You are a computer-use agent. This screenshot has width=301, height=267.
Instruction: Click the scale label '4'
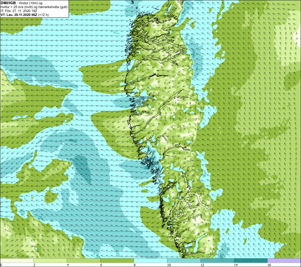[x=68, y=265]
